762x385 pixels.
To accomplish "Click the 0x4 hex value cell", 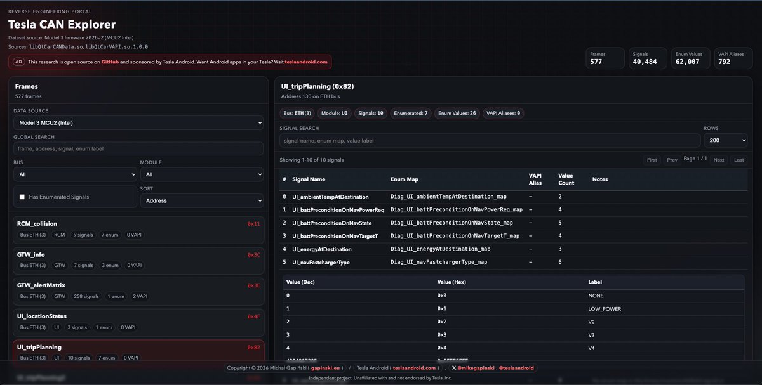I will point(442,348).
